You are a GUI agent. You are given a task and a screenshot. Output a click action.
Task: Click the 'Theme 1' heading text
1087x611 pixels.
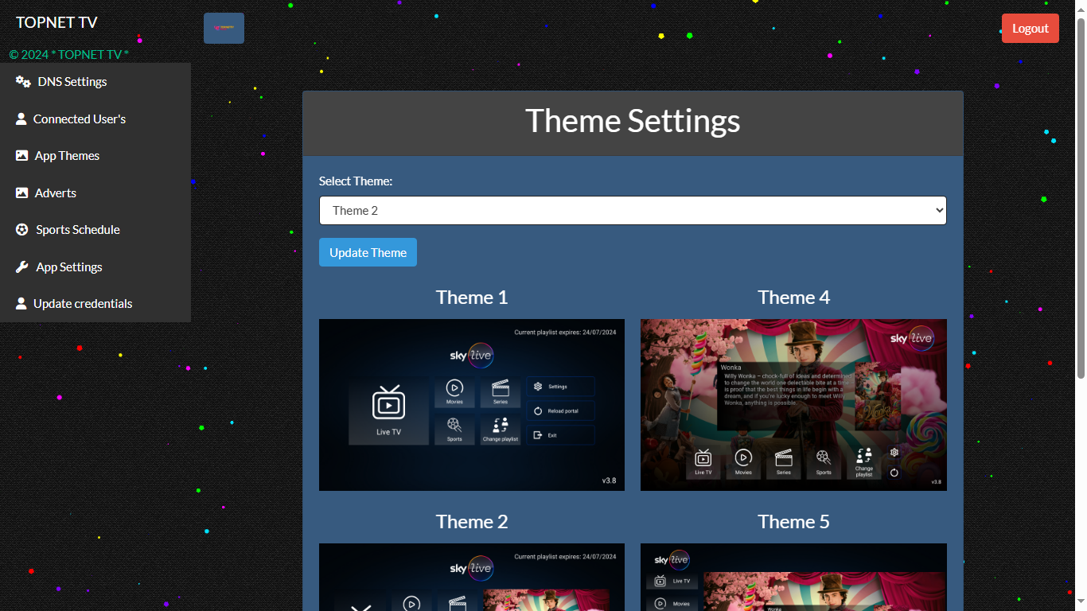[472, 298]
